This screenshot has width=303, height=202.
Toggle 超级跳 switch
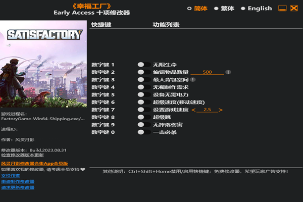[x=143, y=117]
